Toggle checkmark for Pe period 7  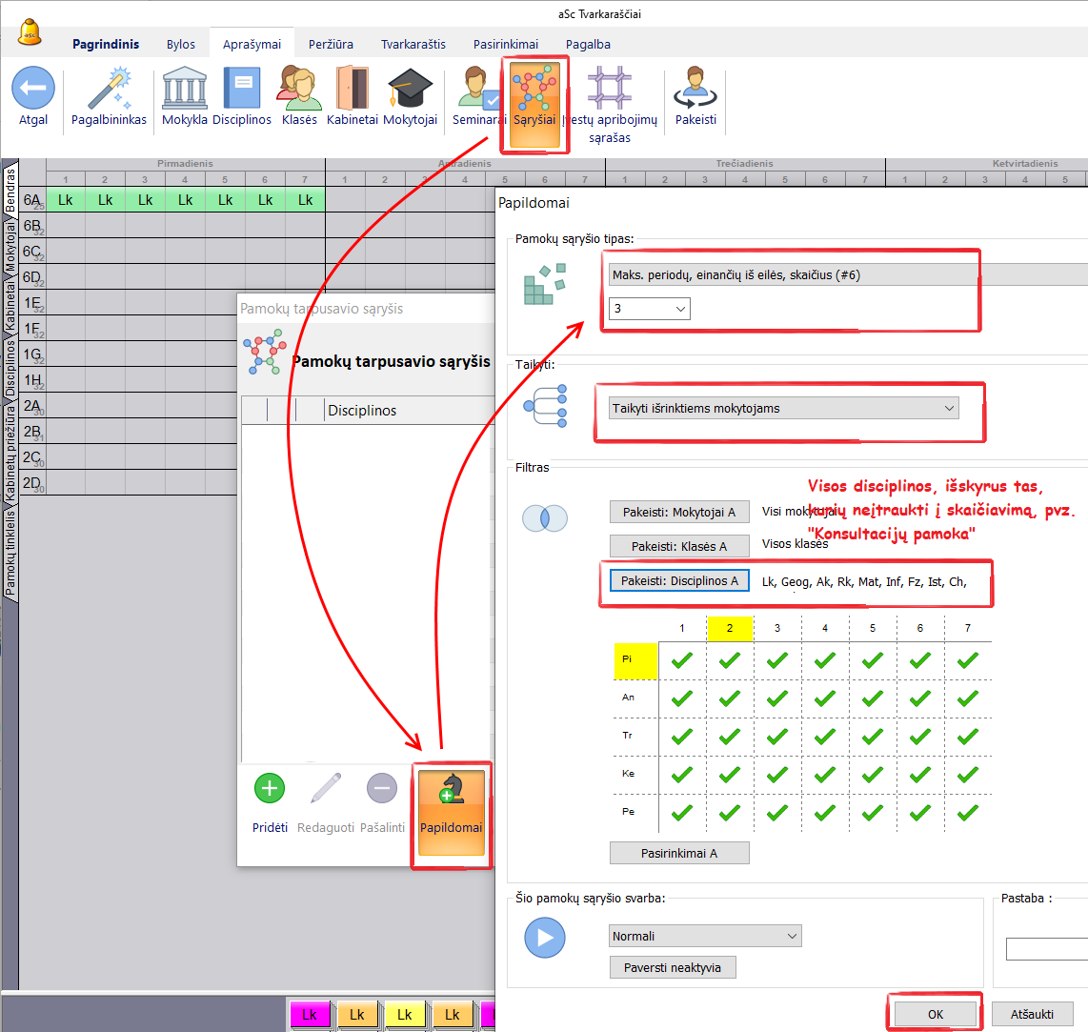tap(968, 812)
